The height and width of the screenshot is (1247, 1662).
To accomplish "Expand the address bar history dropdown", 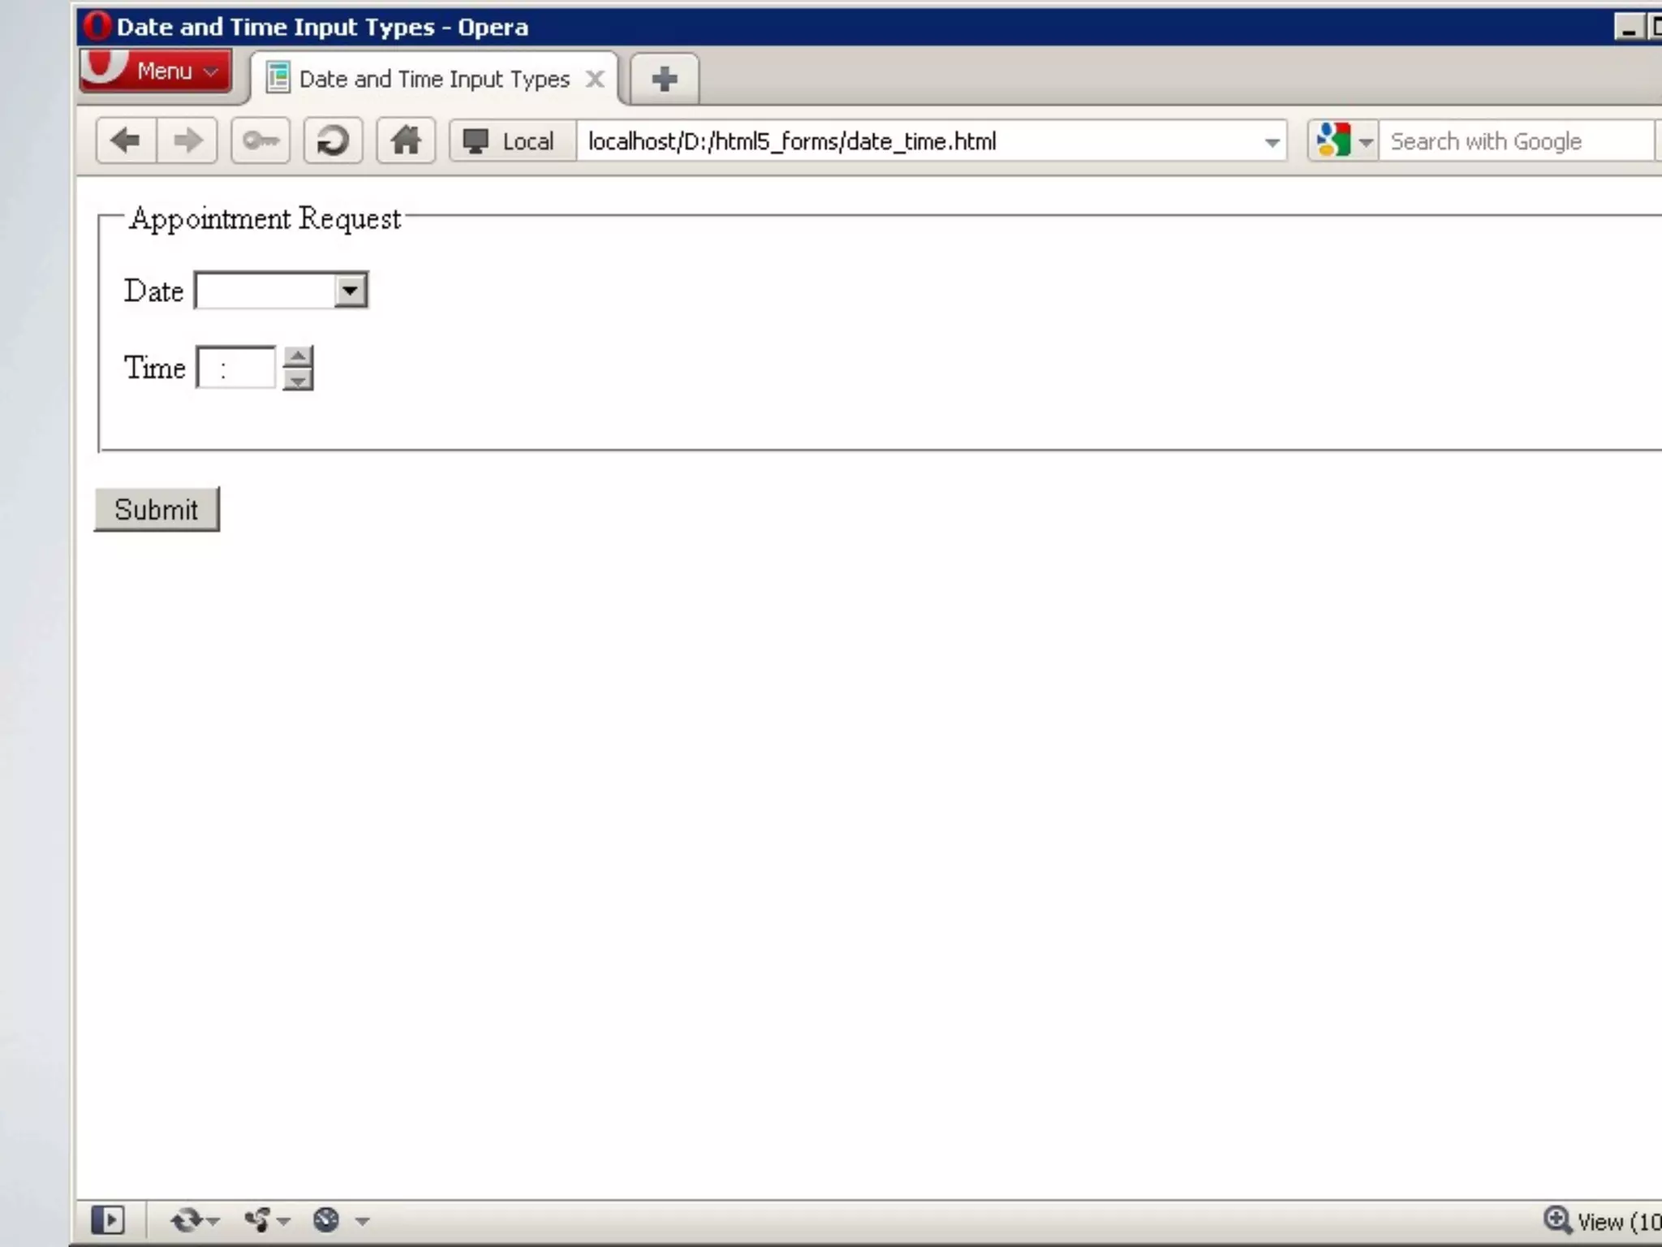I will coord(1272,142).
